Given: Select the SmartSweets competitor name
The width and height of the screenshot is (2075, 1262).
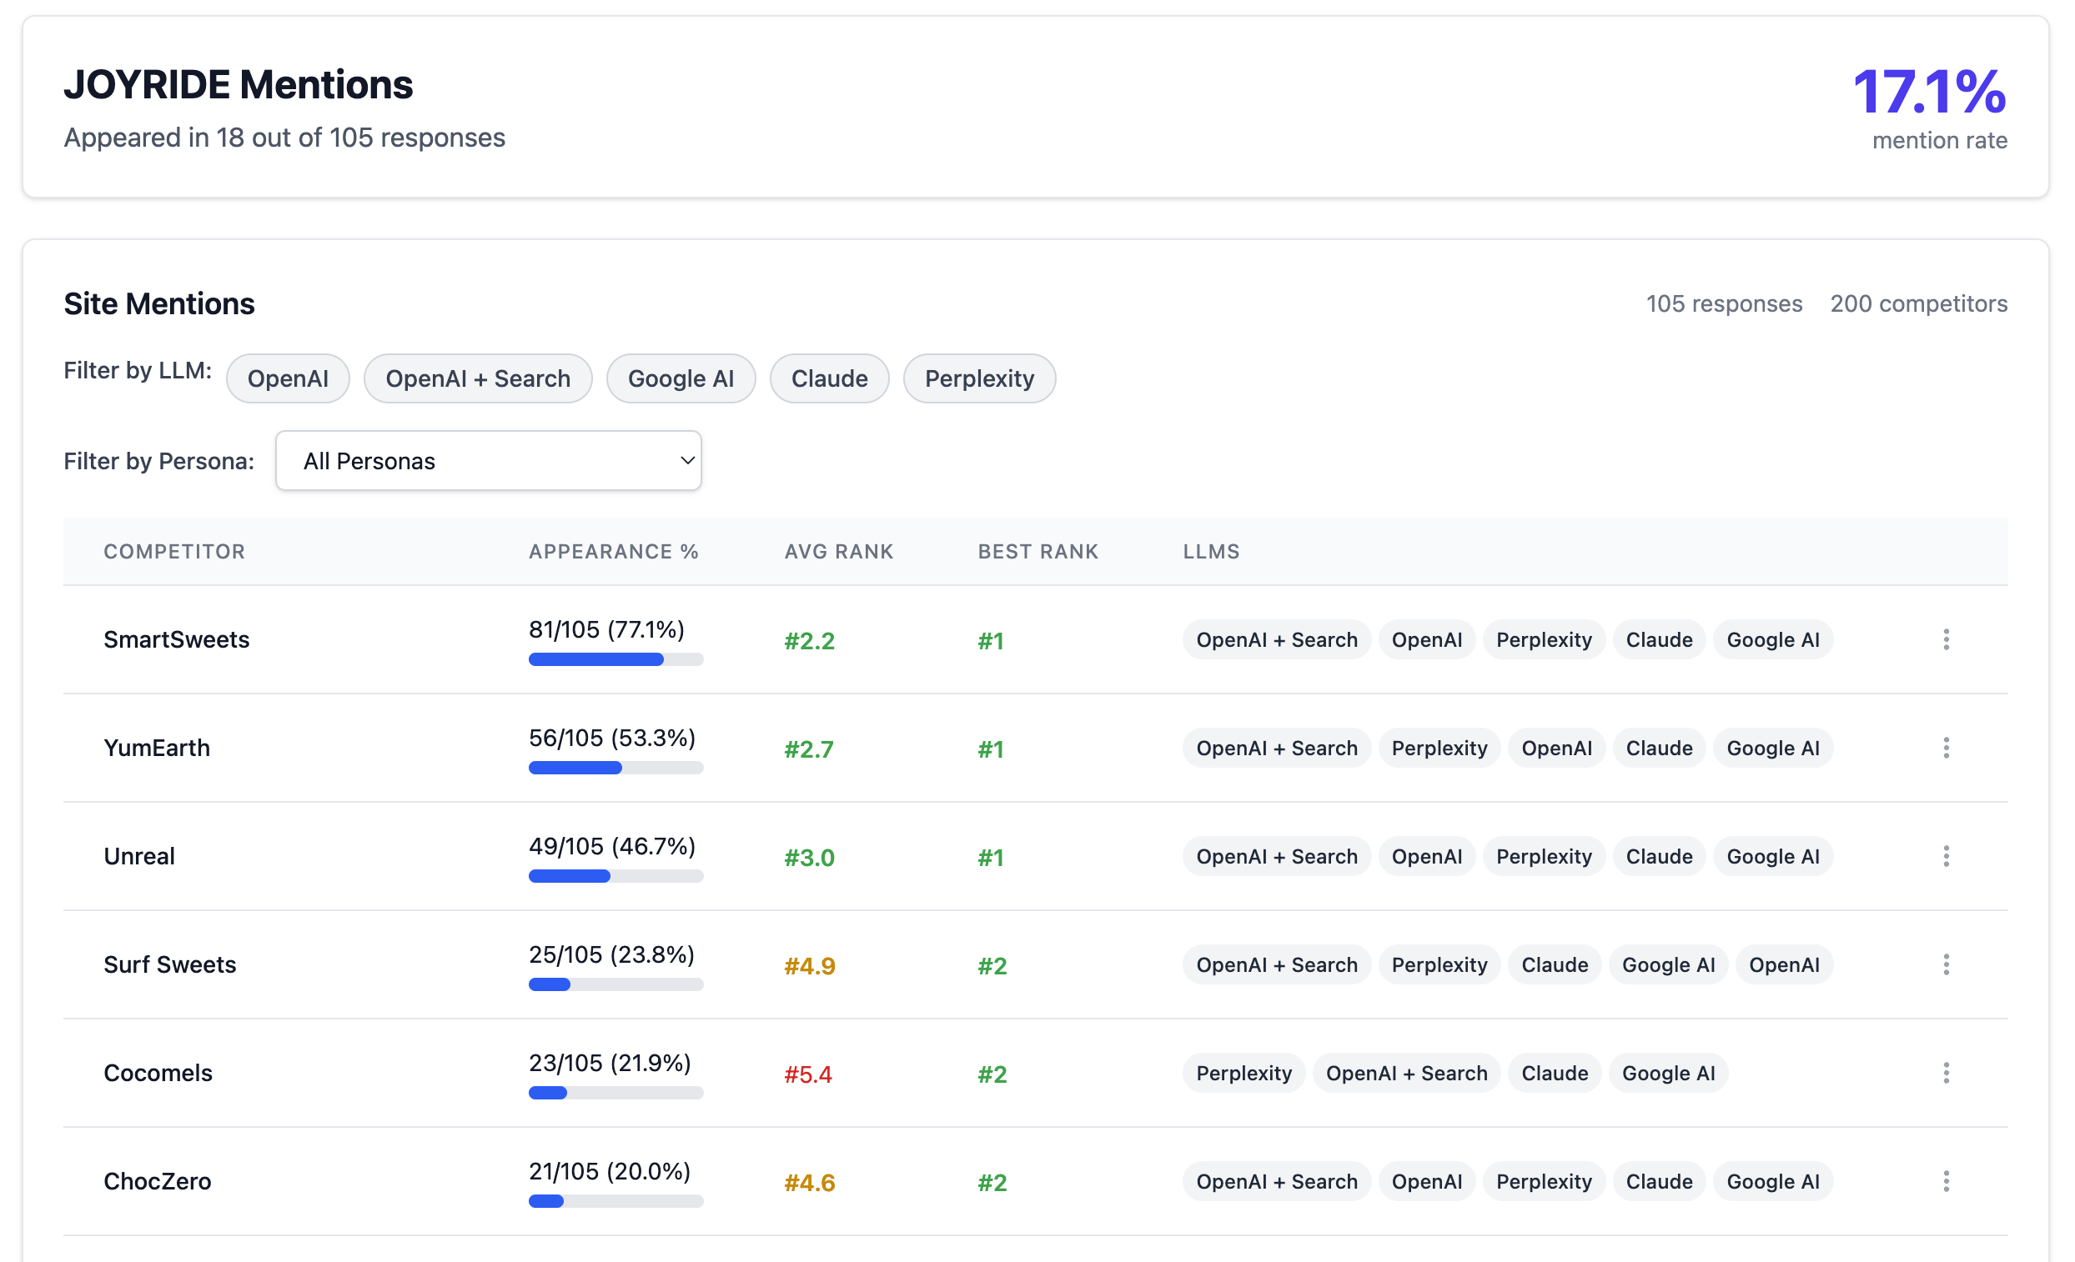Looking at the screenshot, I should coord(177,640).
